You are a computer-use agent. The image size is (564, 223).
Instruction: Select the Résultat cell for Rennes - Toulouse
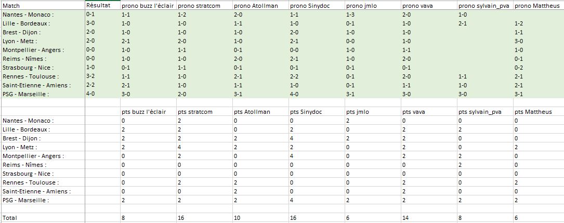(102, 76)
